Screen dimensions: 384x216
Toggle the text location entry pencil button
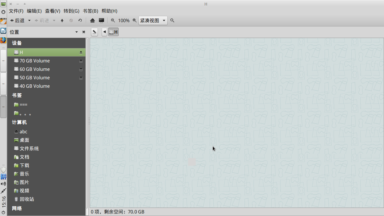(94, 32)
